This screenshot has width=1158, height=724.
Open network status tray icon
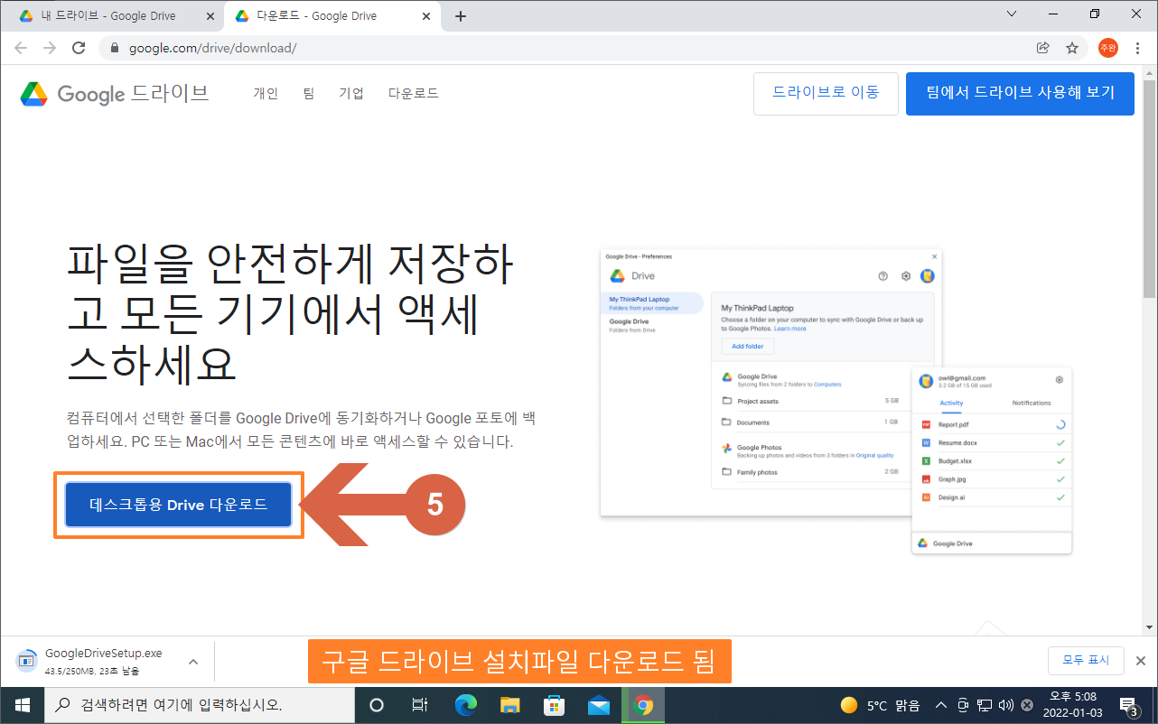click(x=985, y=705)
